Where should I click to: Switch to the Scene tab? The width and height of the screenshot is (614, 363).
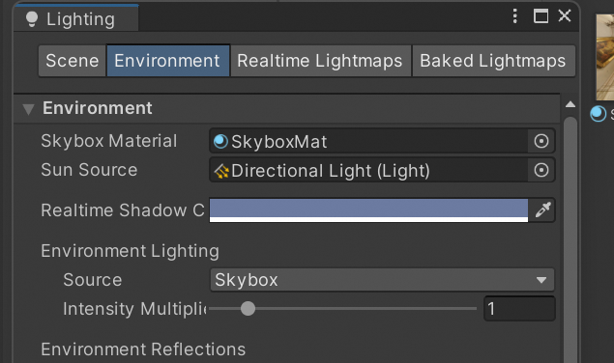(73, 61)
